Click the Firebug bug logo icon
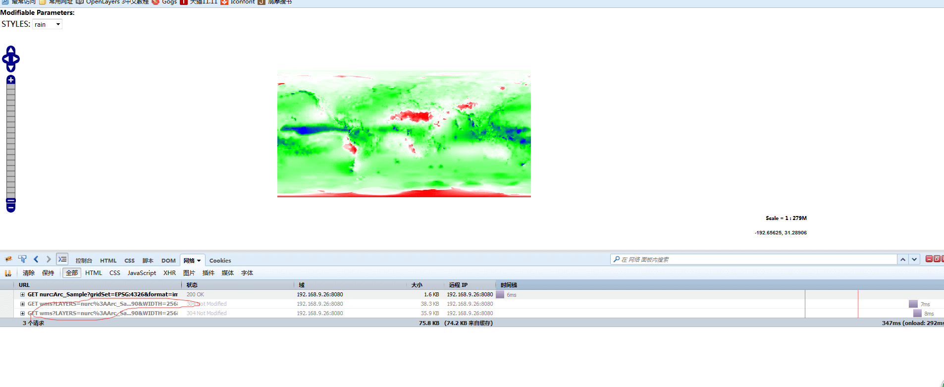The height and width of the screenshot is (387, 944). point(8,259)
